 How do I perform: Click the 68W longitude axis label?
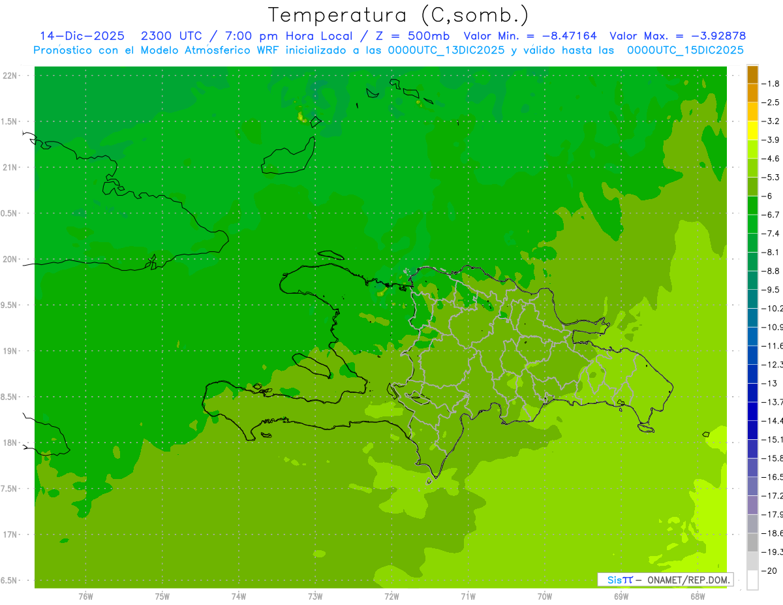(x=698, y=596)
